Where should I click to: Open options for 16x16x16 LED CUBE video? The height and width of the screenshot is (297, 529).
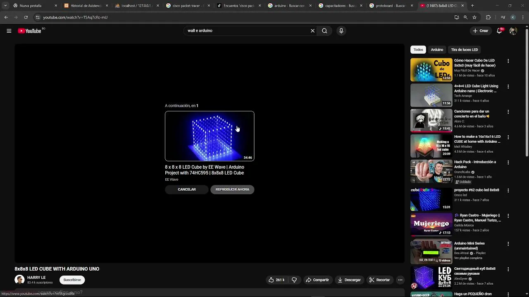coord(508,137)
